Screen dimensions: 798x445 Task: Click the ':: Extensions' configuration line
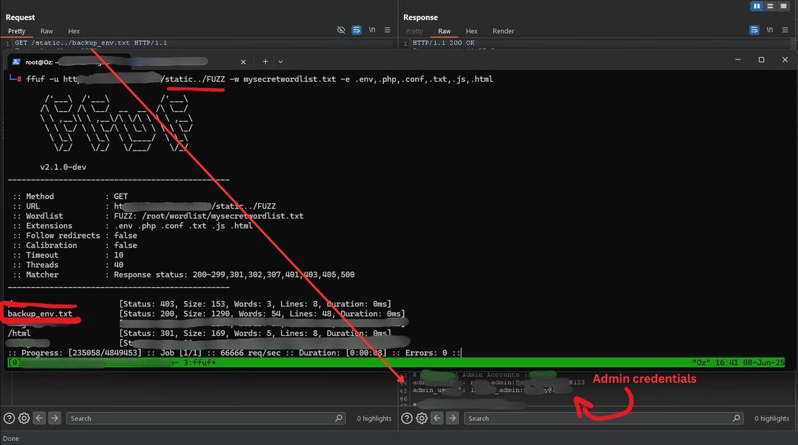[x=132, y=226]
